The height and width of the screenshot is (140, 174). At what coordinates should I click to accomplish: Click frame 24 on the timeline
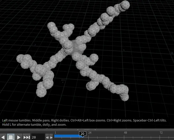pos(90,133)
